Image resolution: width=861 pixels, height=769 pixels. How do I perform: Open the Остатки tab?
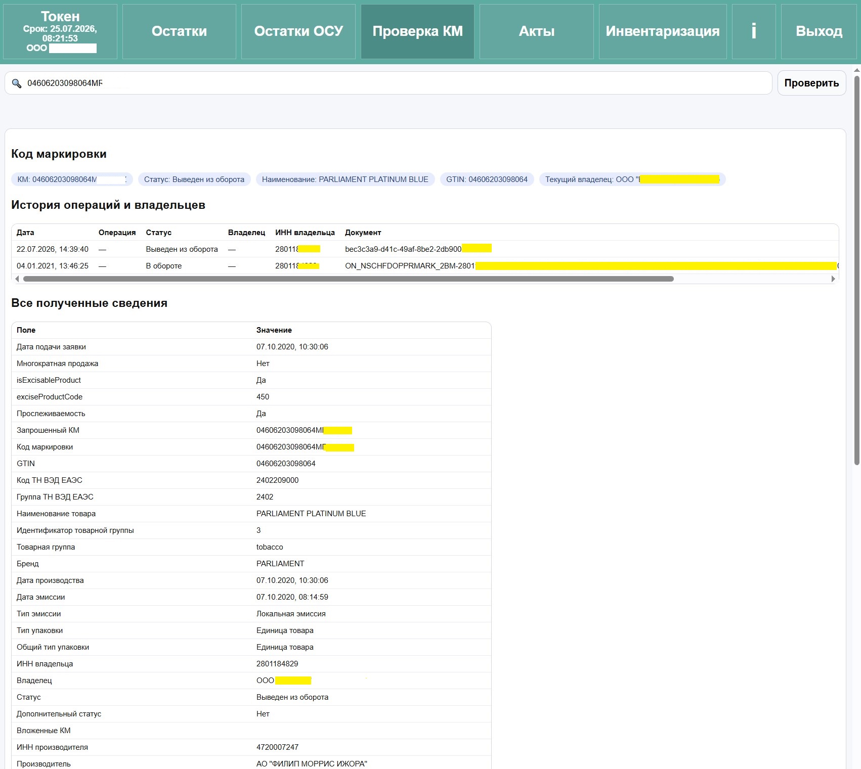179,31
